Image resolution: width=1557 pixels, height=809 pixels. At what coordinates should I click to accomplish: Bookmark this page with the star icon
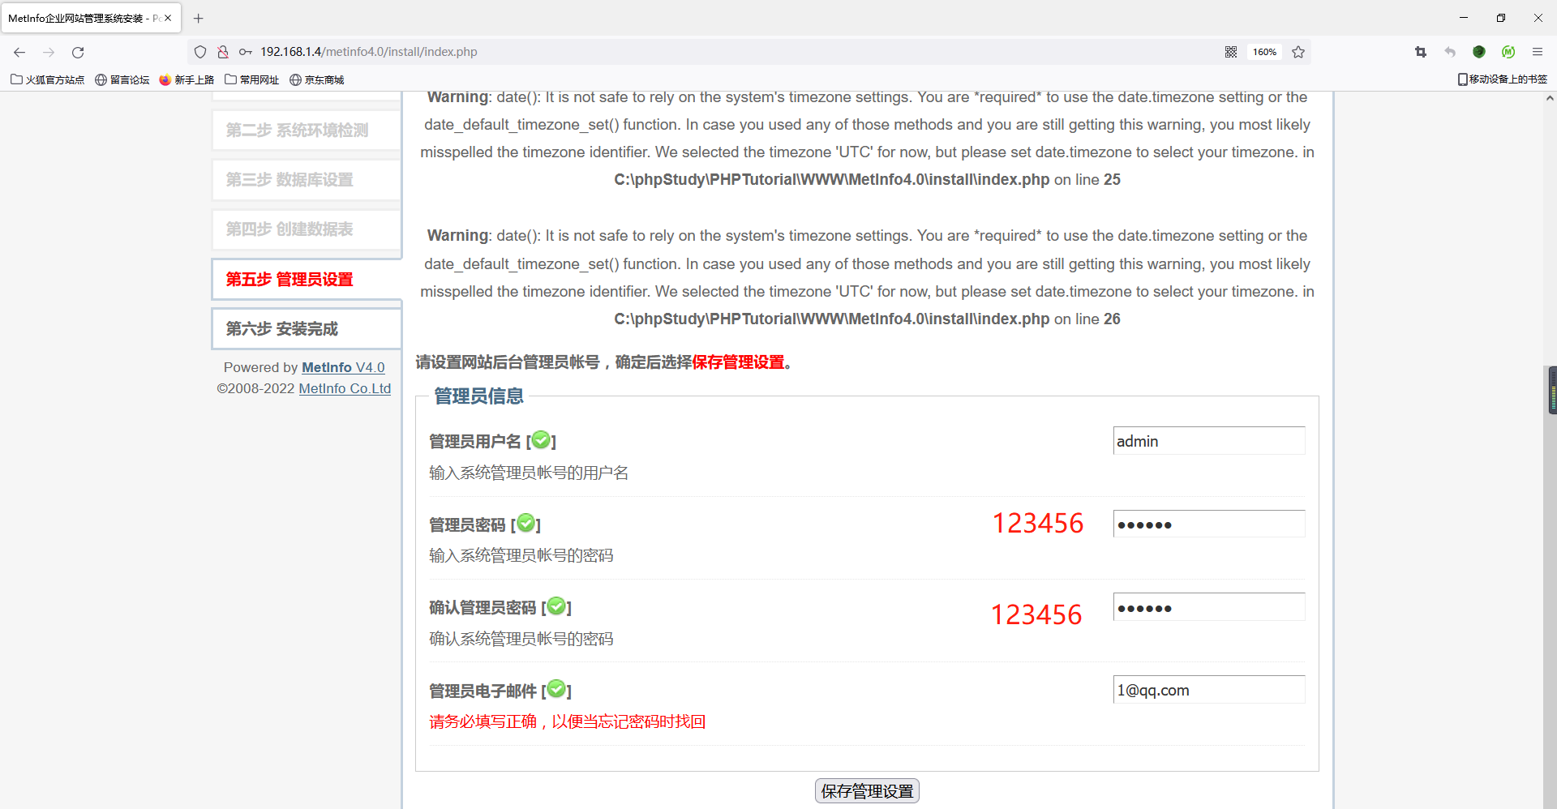click(1298, 52)
